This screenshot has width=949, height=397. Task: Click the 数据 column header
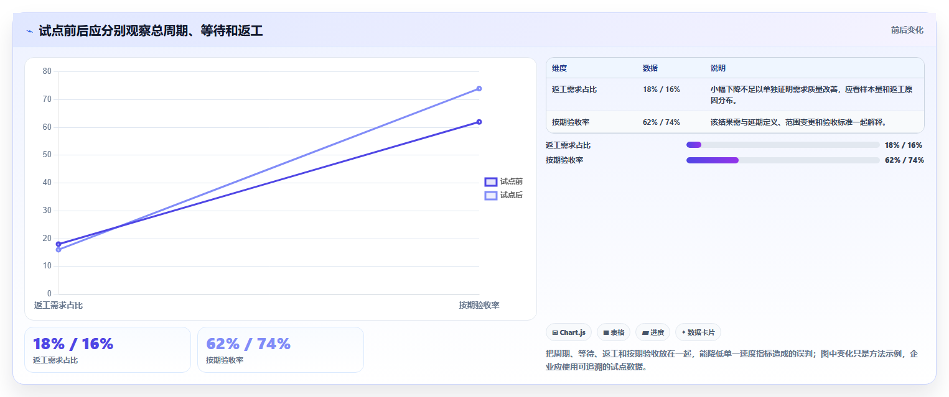pyautogui.click(x=650, y=68)
